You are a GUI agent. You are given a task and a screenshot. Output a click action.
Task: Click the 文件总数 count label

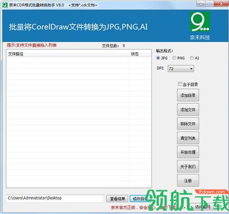[113, 46]
